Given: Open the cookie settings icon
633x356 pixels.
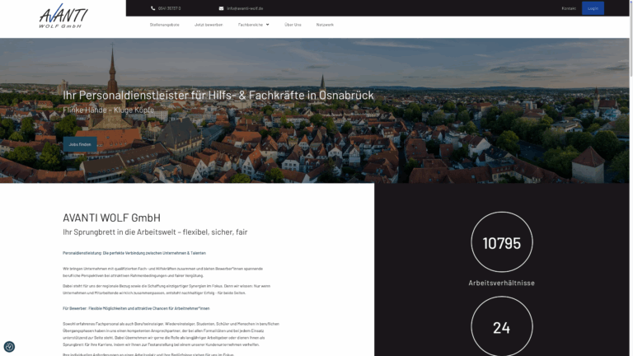Looking at the screenshot, I should click(x=9, y=347).
